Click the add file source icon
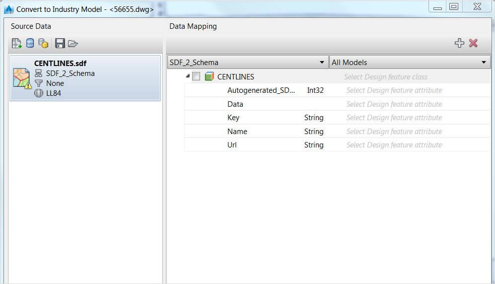 pyautogui.click(x=16, y=44)
